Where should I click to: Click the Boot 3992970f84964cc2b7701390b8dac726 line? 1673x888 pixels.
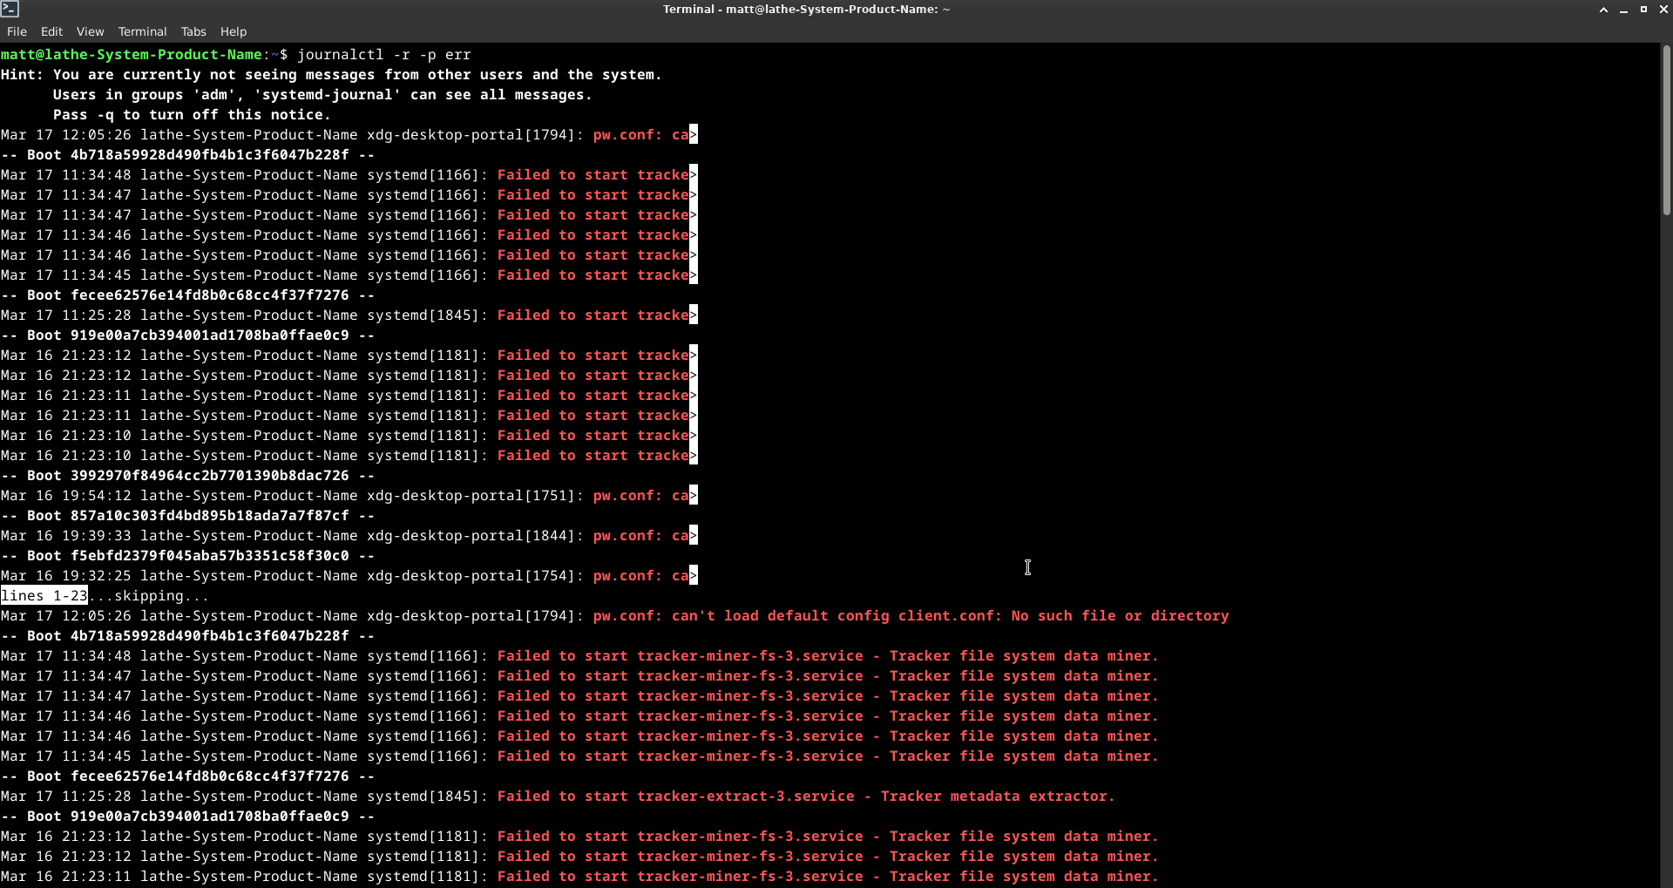coord(187,476)
